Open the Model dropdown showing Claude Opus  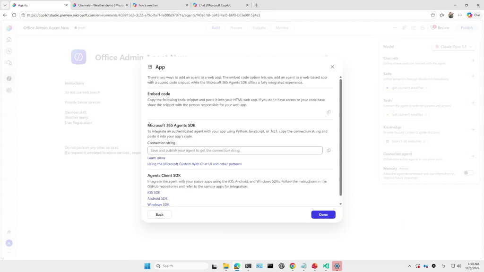(x=453, y=47)
